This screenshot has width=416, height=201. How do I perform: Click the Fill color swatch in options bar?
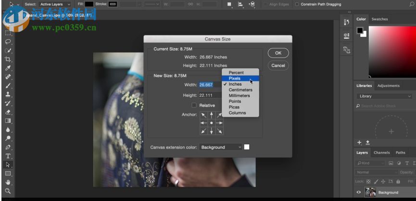pos(89,4)
